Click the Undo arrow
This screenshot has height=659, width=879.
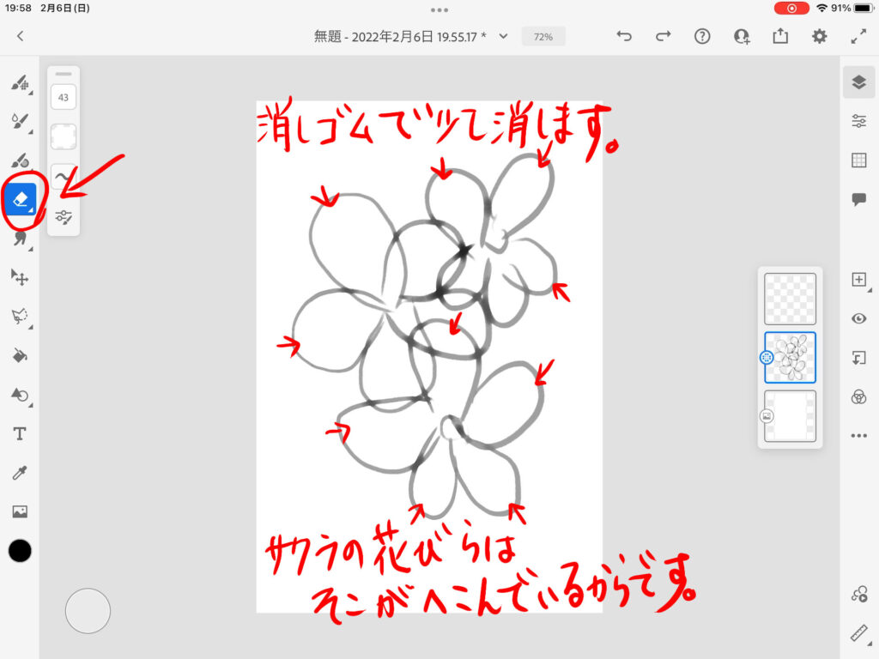(x=625, y=36)
